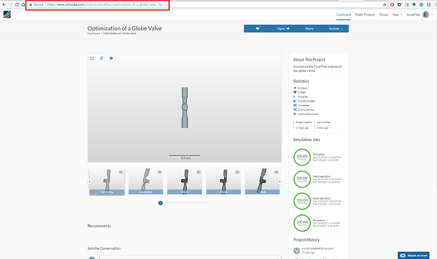Follow the Dashboard breadcrumb link
The image size is (437, 259).
93,33
